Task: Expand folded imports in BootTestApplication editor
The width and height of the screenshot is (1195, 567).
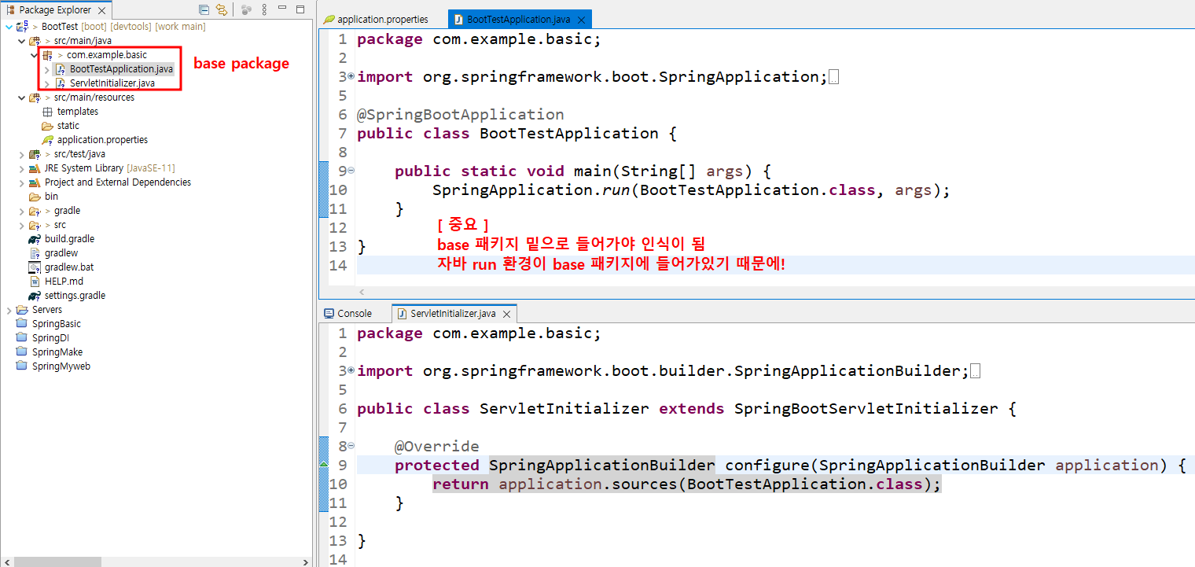Action: [351, 76]
